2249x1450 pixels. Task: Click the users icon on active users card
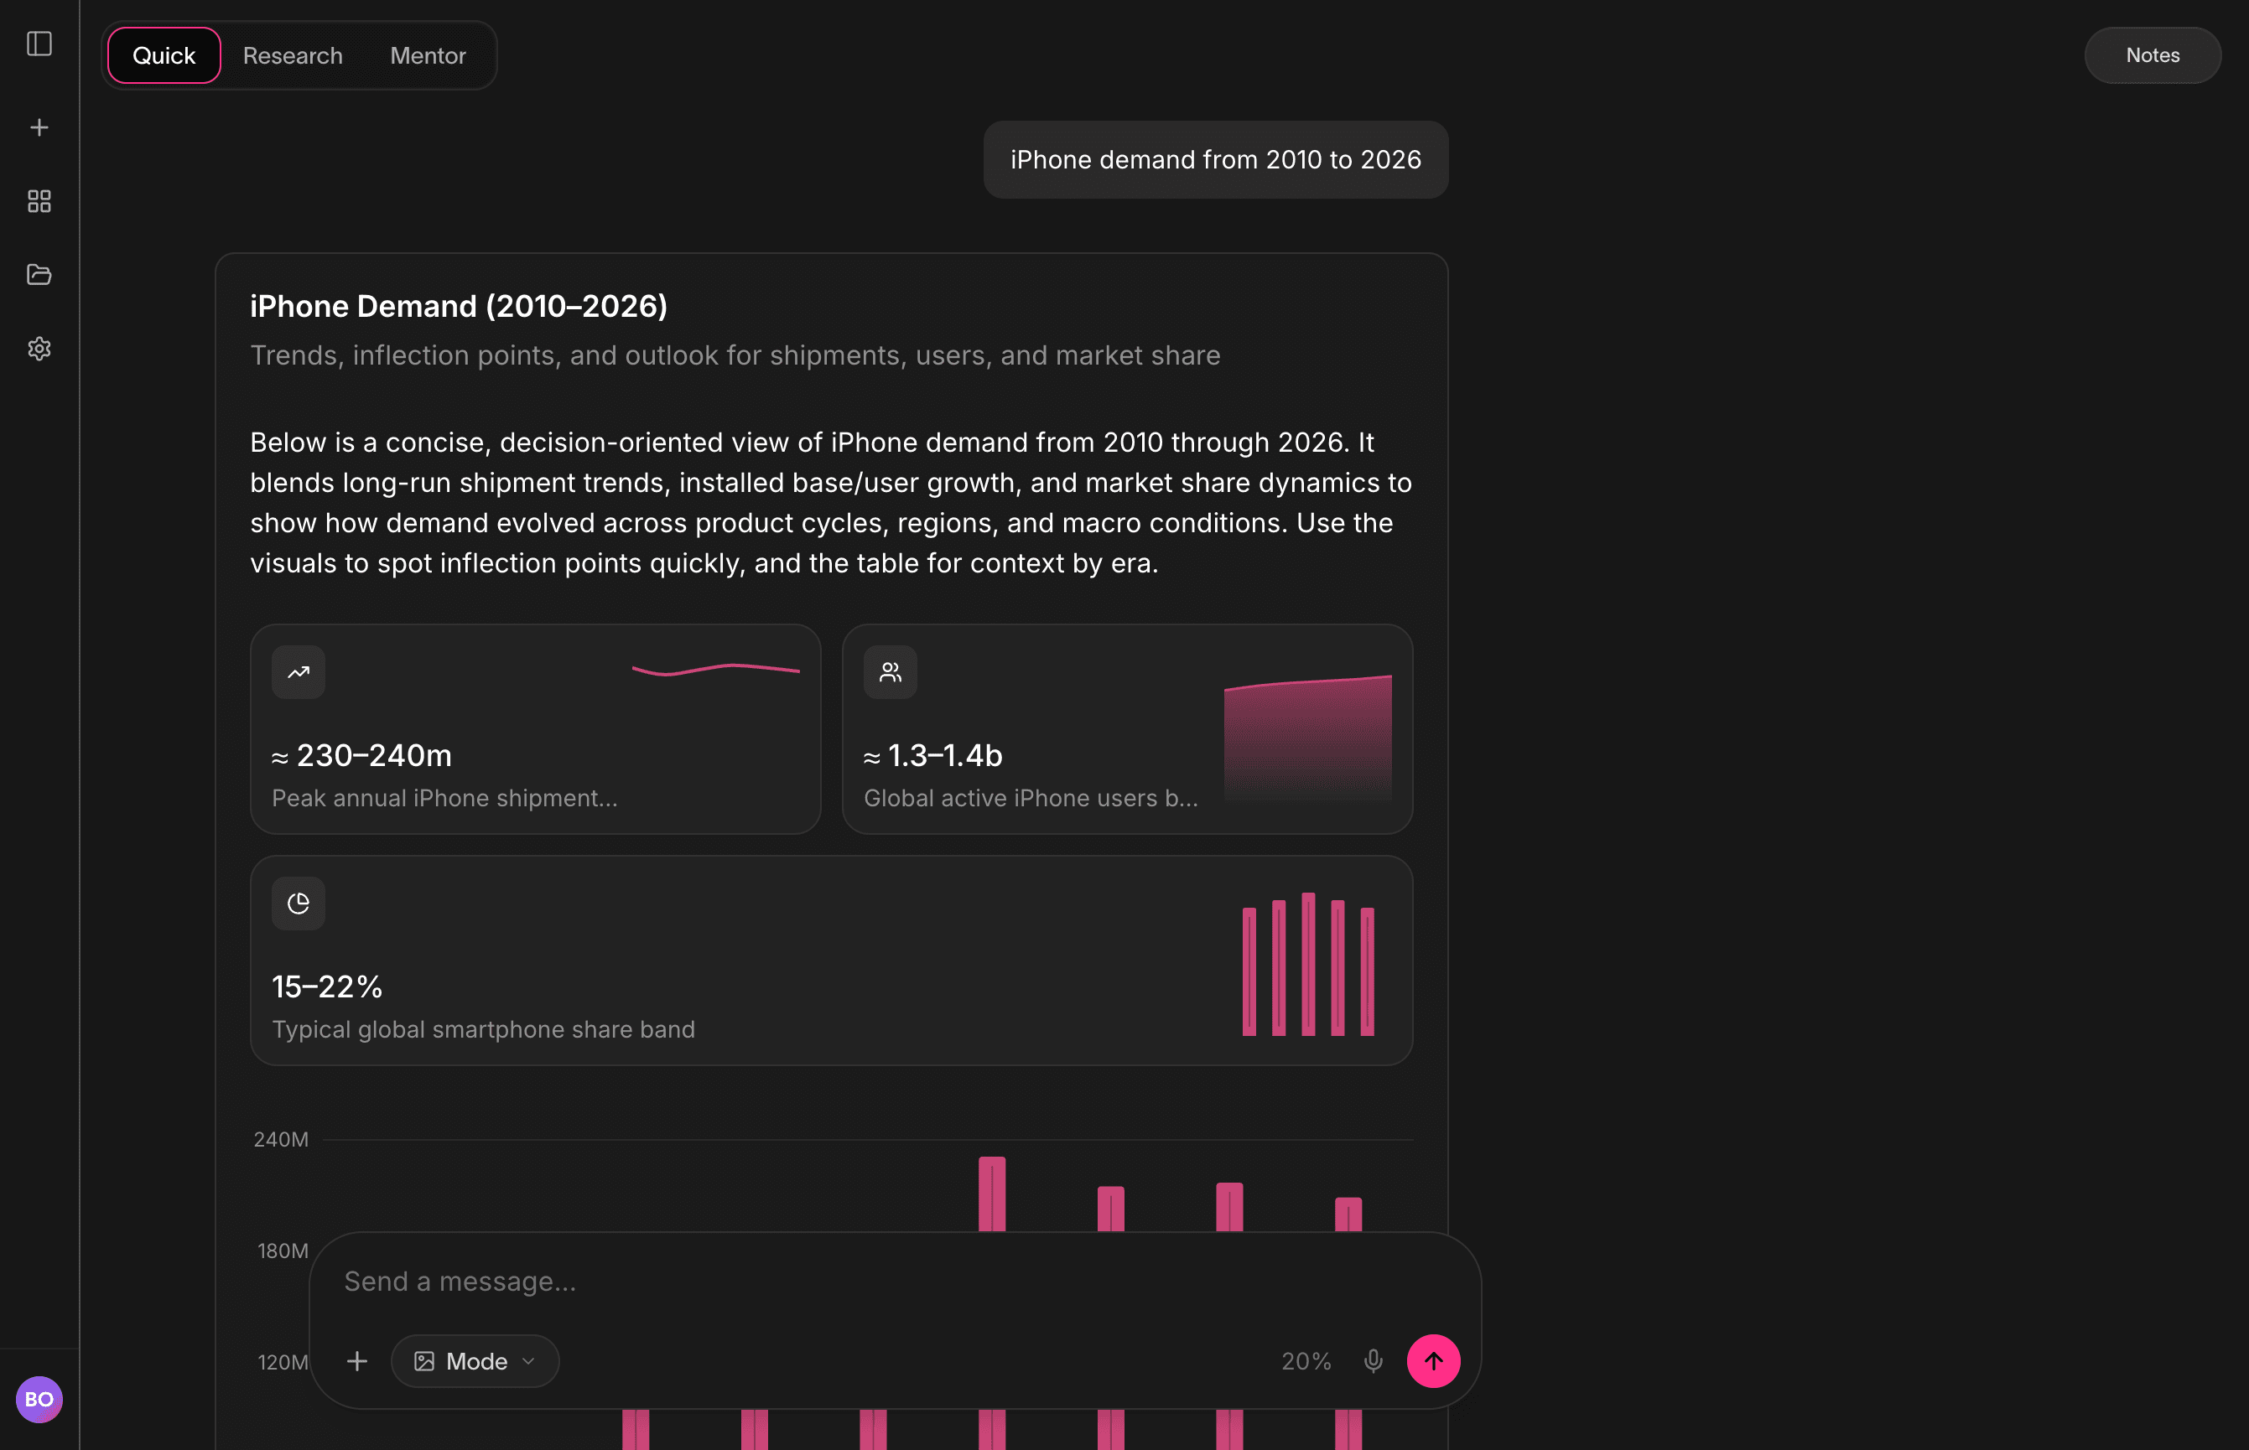(890, 671)
